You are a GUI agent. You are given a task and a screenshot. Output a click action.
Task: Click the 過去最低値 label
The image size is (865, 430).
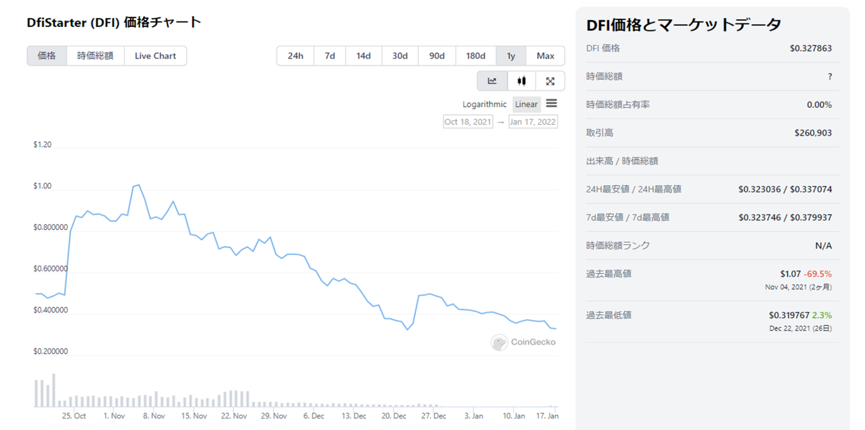[609, 315]
